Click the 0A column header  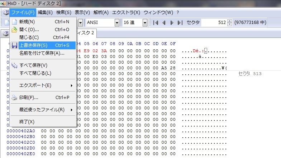(x=130, y=44)
